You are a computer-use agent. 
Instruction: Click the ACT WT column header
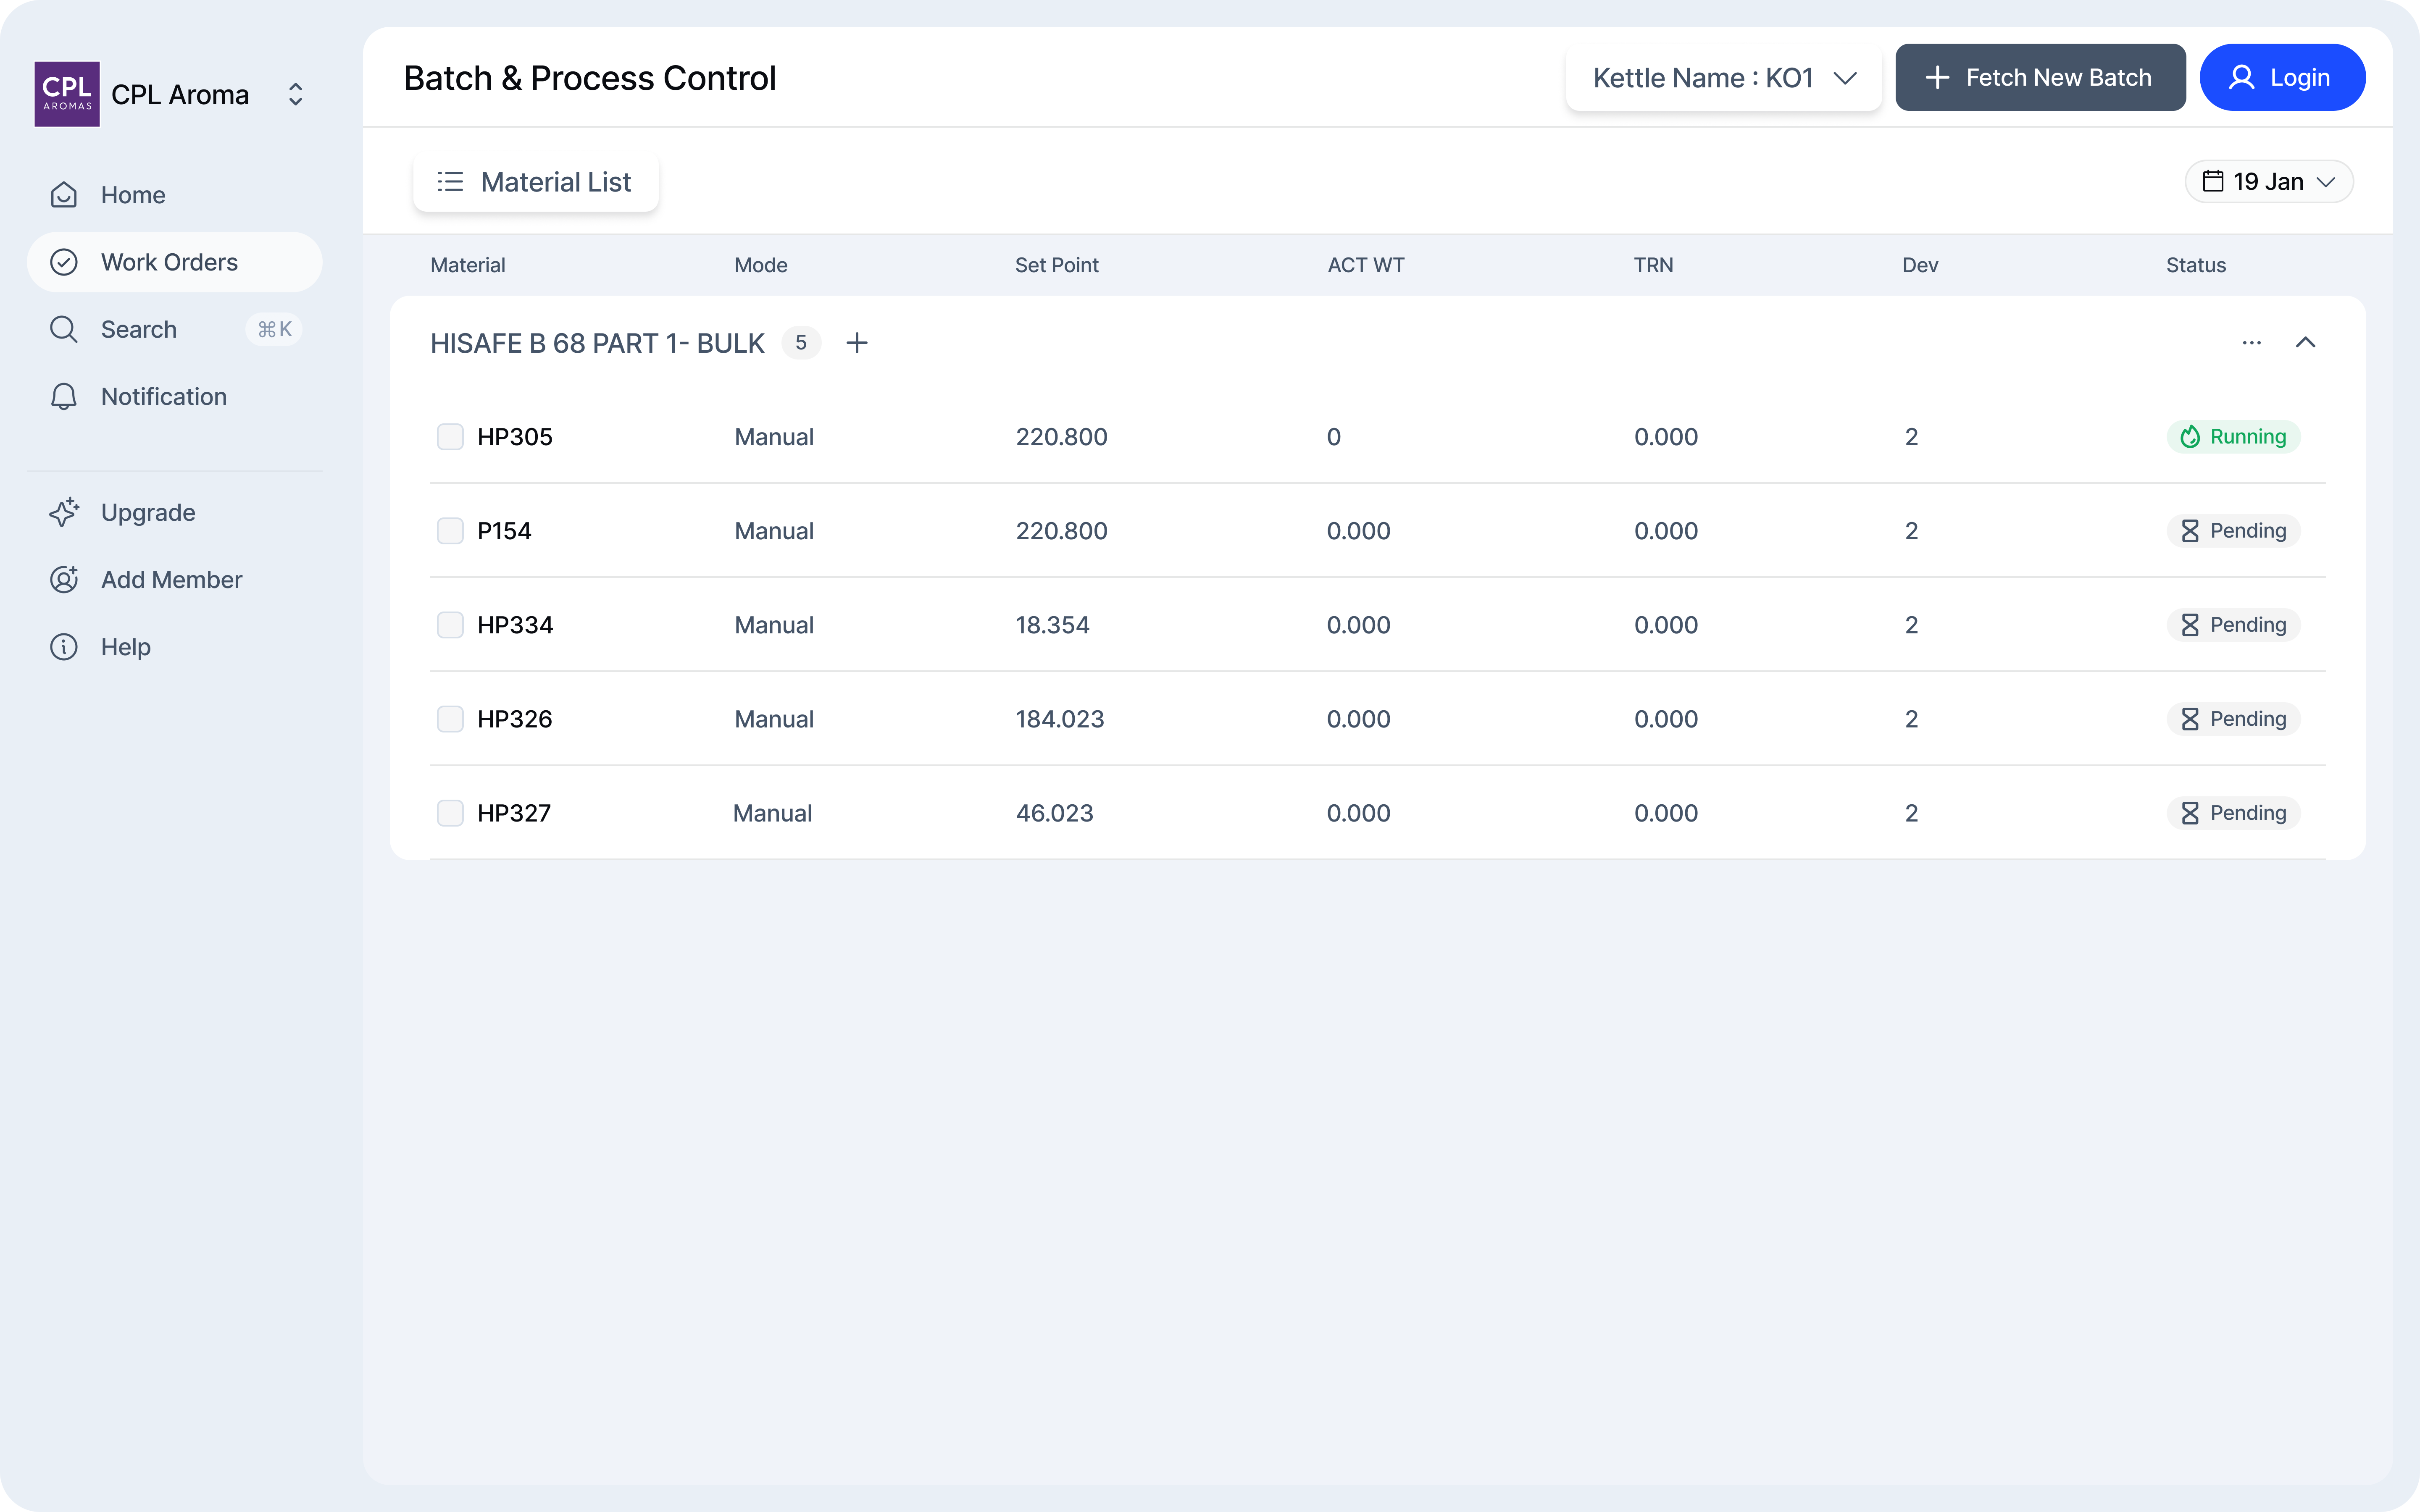pyautogui.click(x=1366, y=265)
